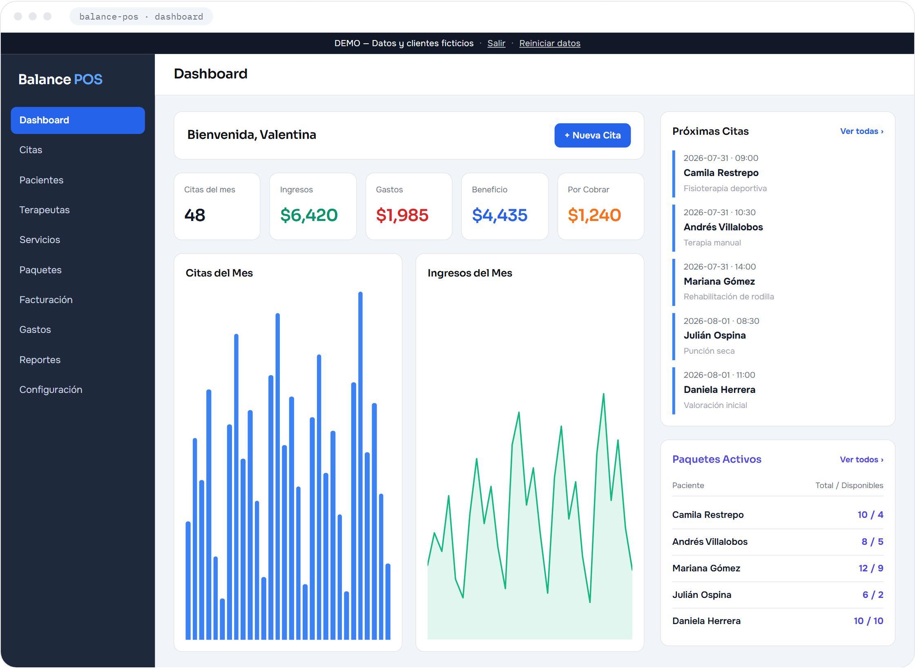Screen dimensions: 915x669
Task: Click the Ingresos del Mes chart title
Action: point(470,273)
